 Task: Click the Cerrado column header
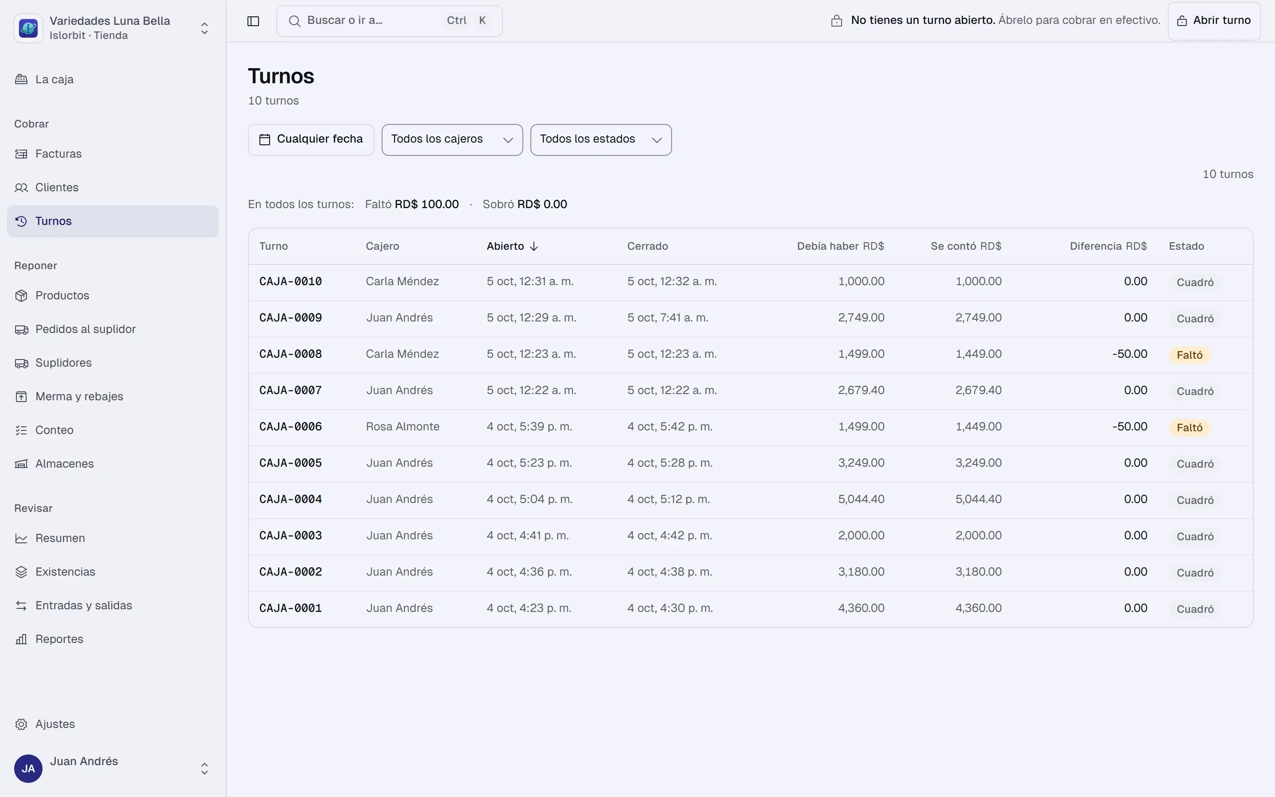click(648, 246)
